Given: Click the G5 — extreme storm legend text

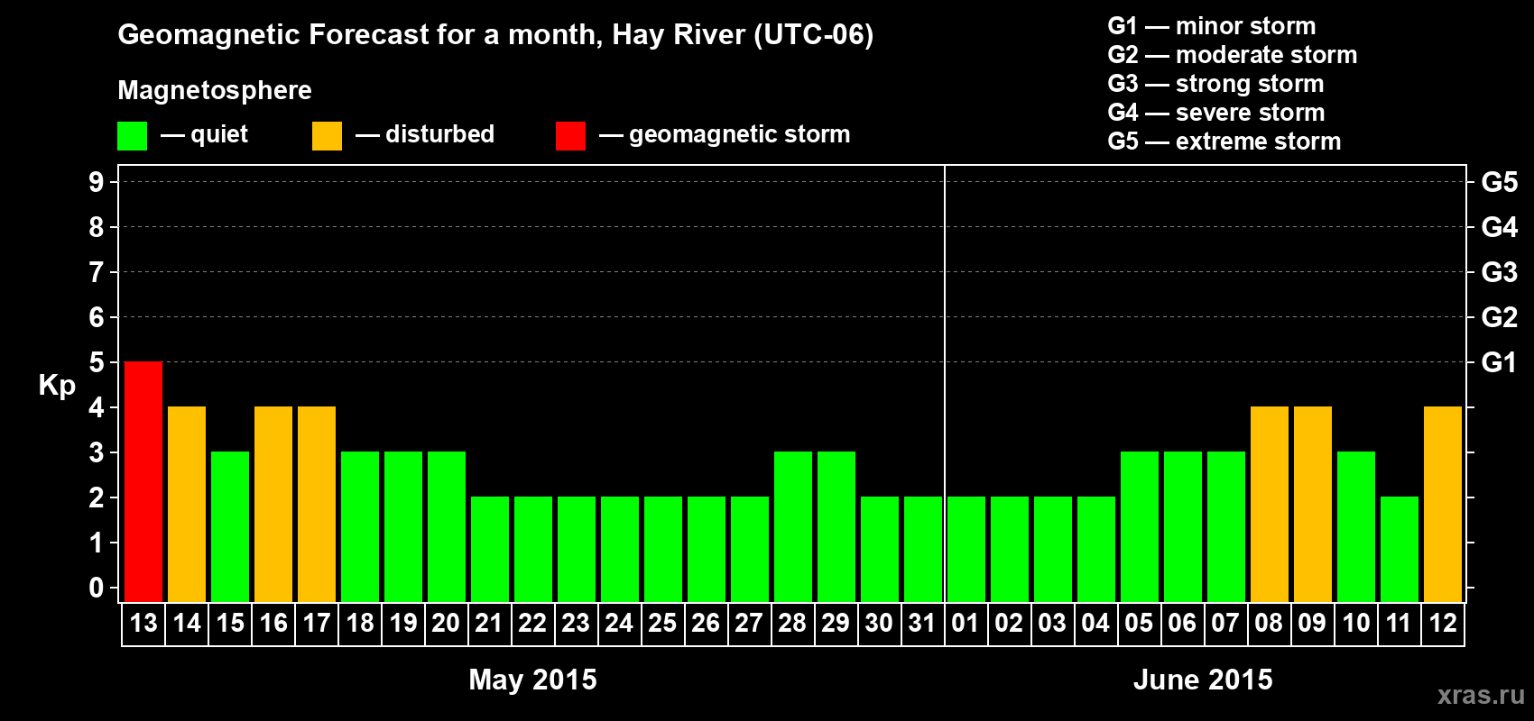Looking at the screenshot, I should pos(1224,141).
